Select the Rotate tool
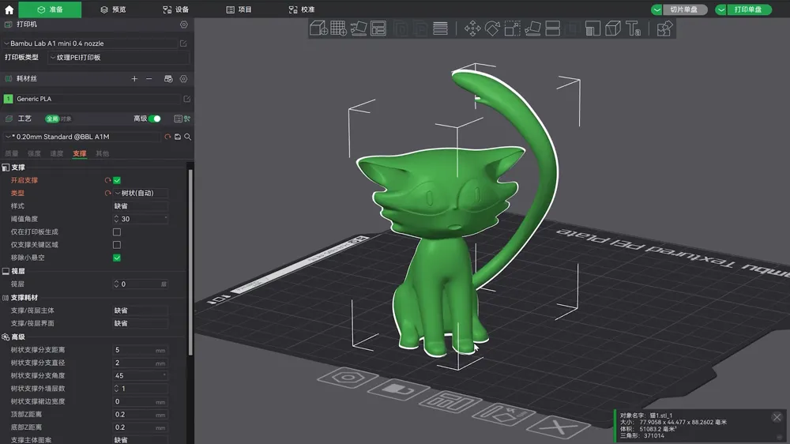Image resolution: width=790 pixels, height=444 pixels. click(492, 28)
